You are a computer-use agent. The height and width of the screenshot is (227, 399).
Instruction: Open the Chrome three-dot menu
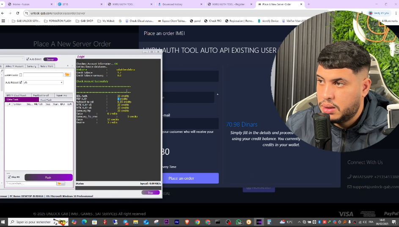coord(396,13)
